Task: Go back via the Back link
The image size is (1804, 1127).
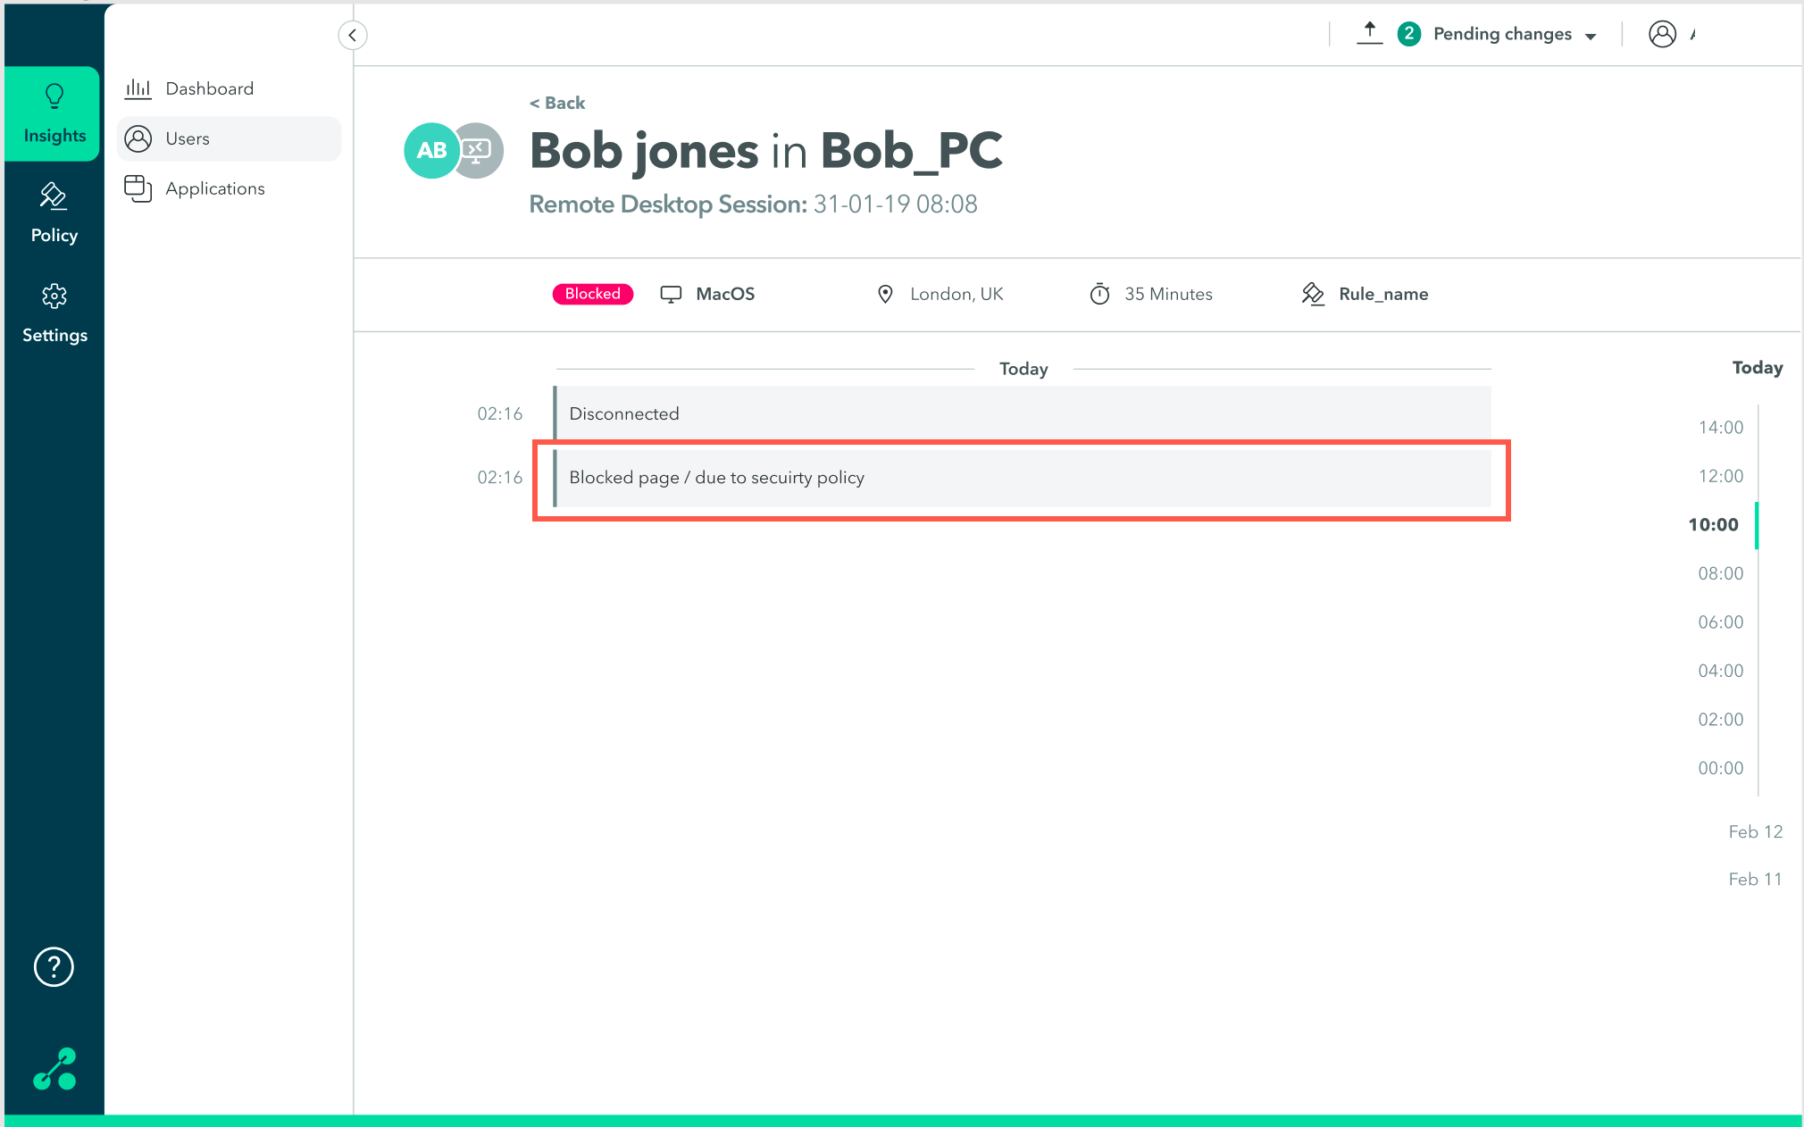Action: tap(557, 103)
